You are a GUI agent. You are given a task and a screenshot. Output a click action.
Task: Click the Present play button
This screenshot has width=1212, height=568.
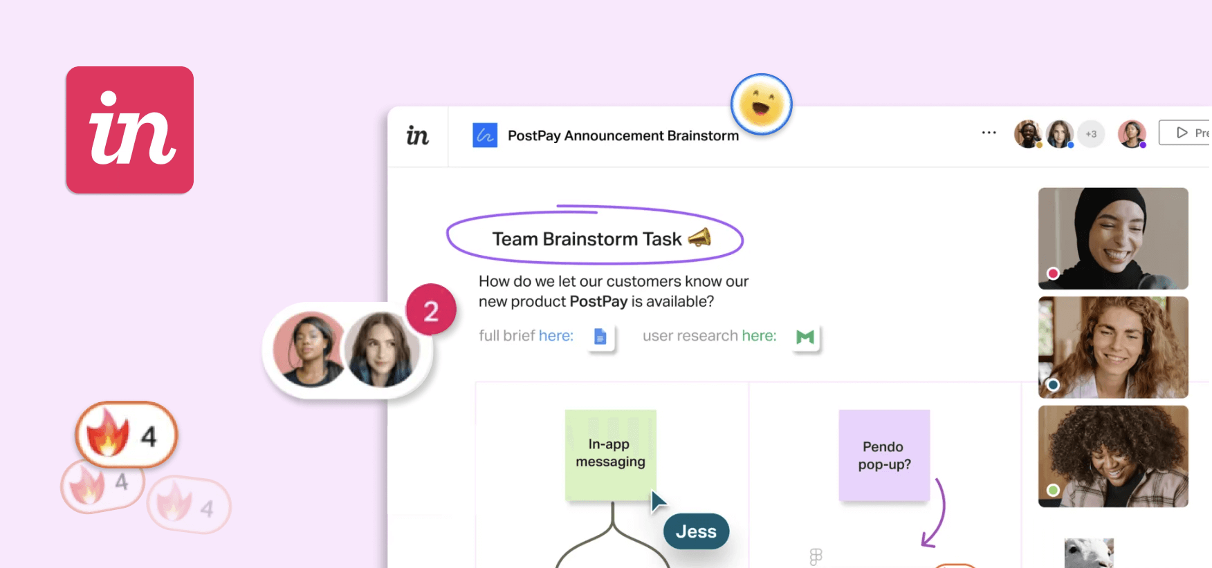(x=1186, y=133)
